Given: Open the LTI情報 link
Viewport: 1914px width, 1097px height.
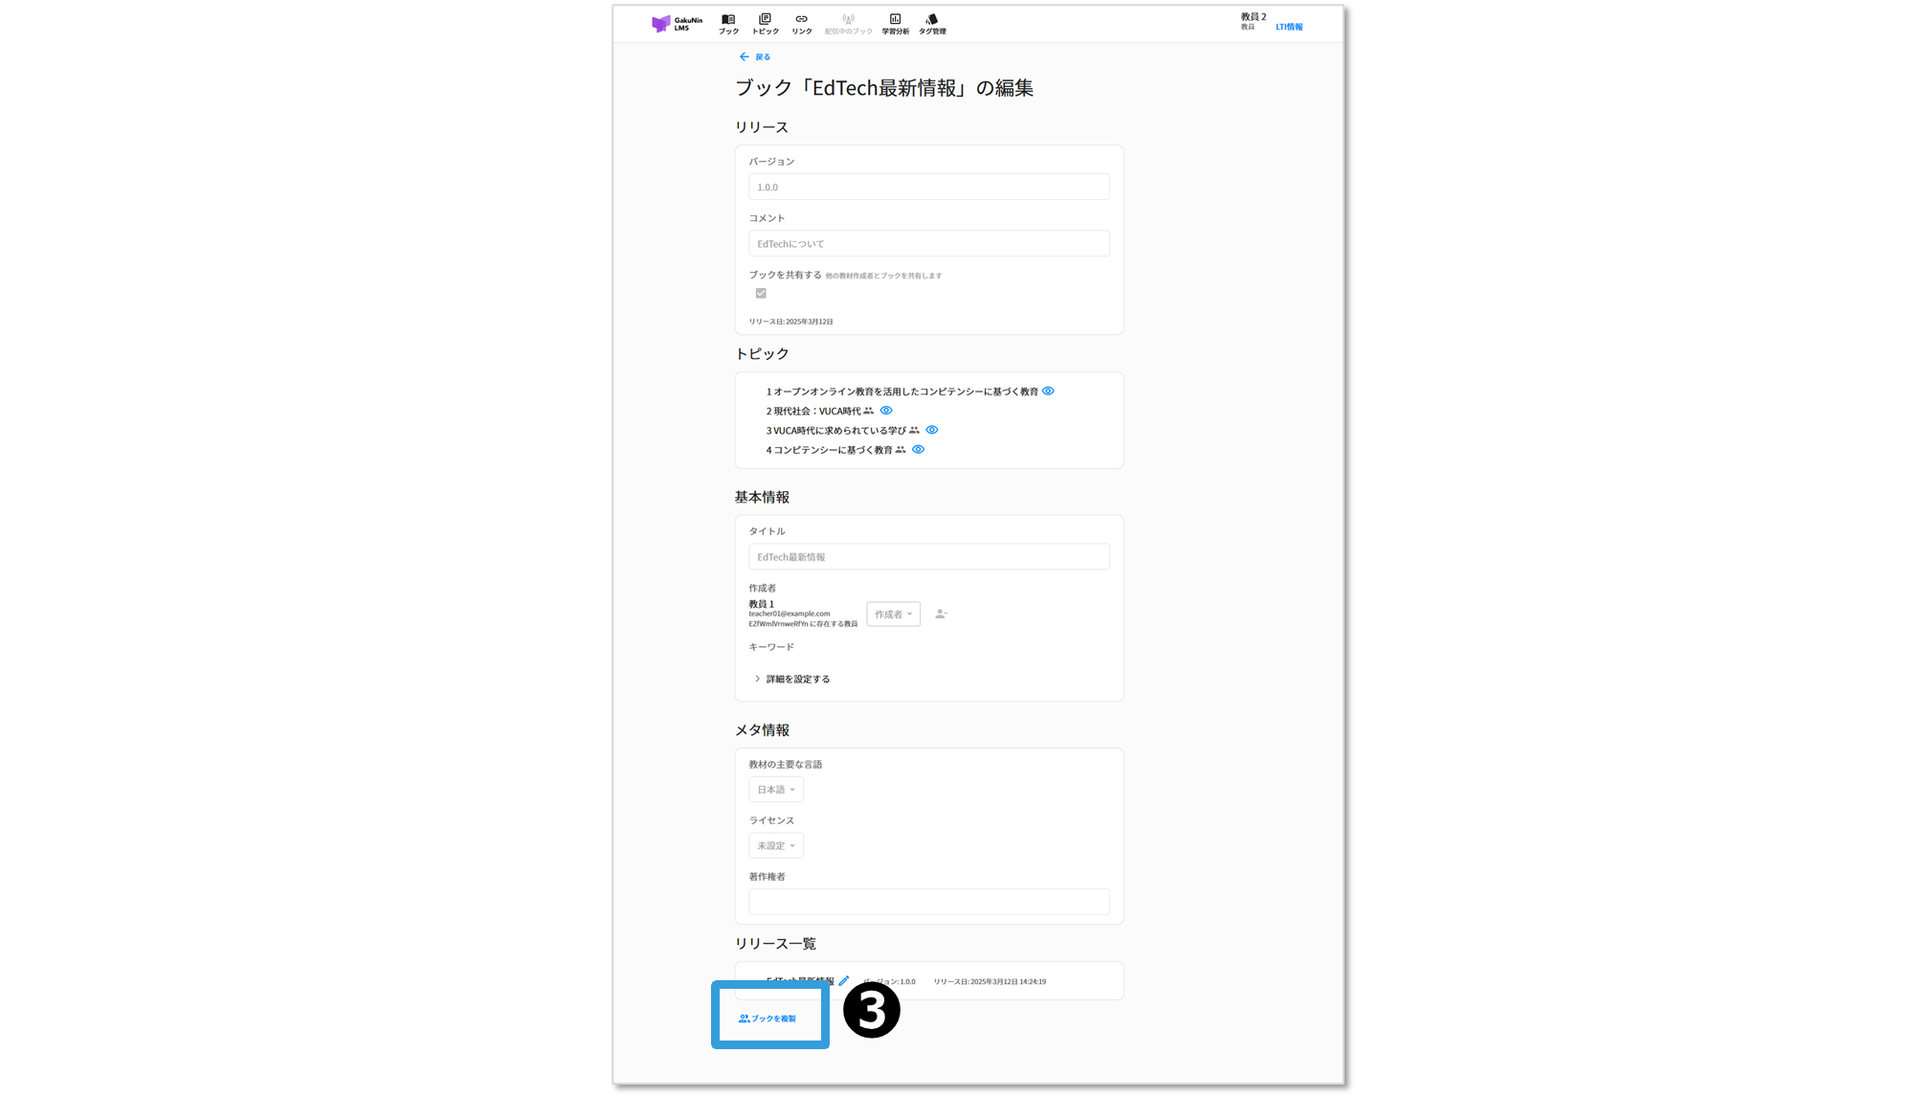Looking at the screenshot, I should [1288, 28].
